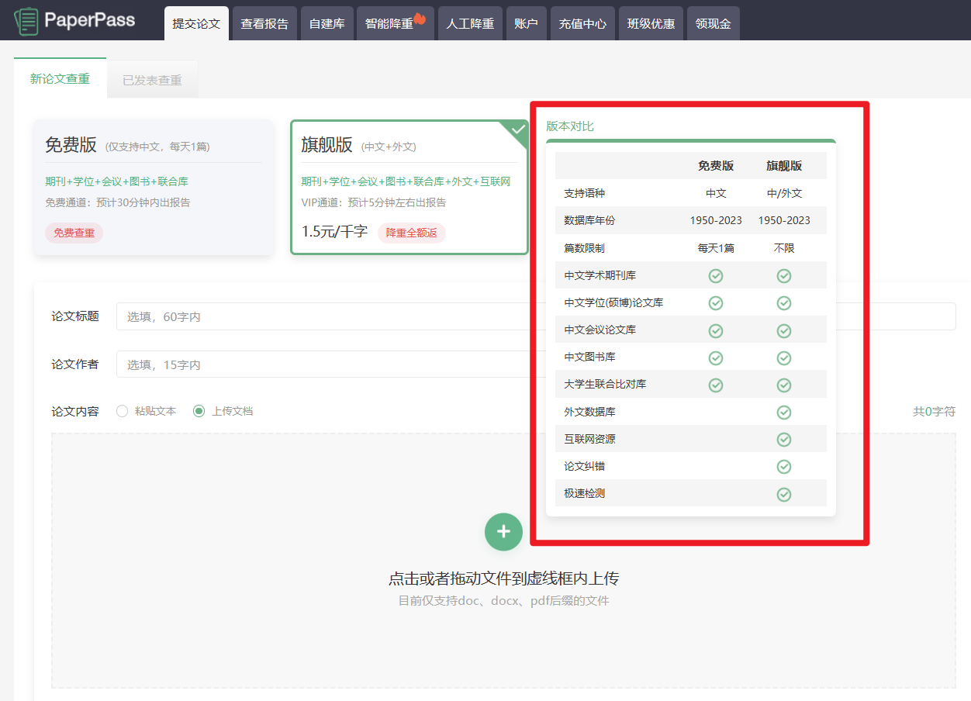The height and width of the screenshot is (701, 971).
Task: Choose the 旗舰版 plan card
Action: coord(409,187)
